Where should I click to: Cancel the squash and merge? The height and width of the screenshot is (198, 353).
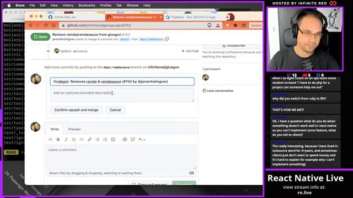coord(115,110)
